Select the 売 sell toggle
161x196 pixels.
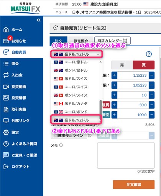pos(122,65)
